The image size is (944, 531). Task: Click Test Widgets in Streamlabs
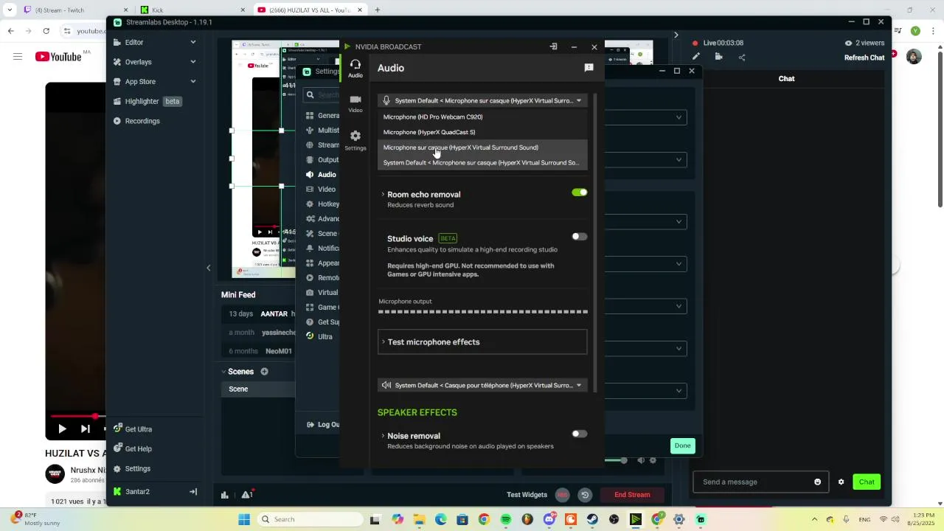click(527, 495)
